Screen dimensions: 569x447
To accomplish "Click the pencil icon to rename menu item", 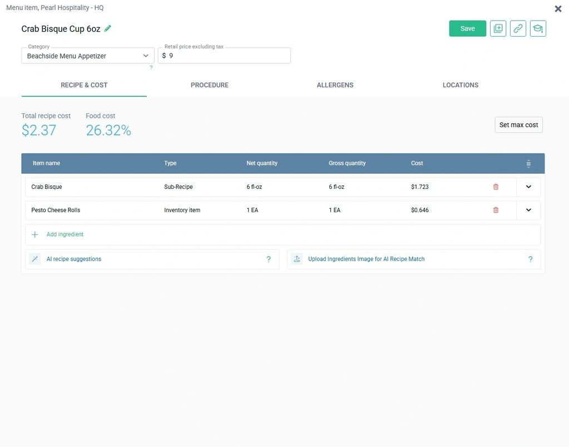I will 108,28.
